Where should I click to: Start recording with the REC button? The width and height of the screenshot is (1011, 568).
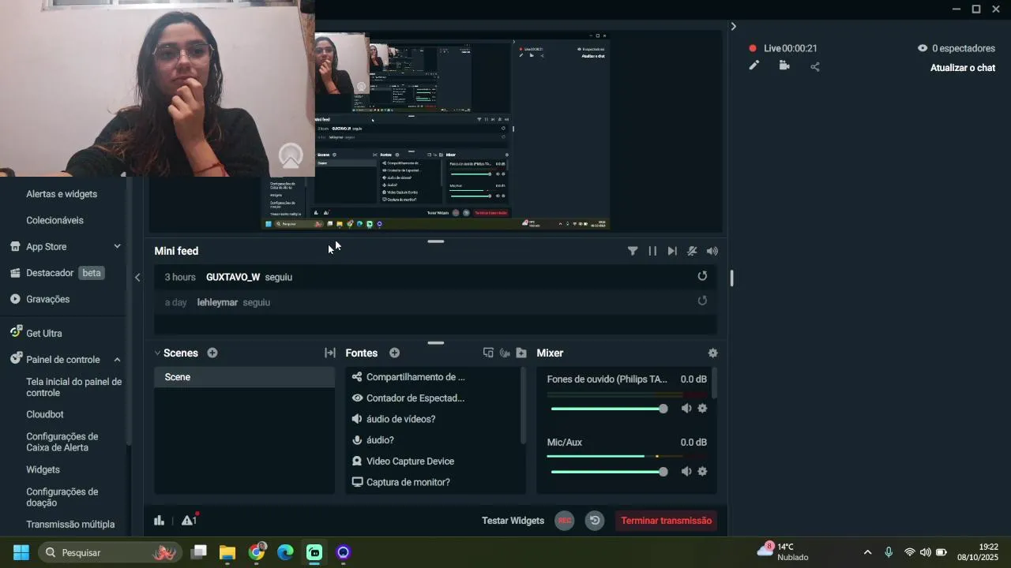coord(564,521)
